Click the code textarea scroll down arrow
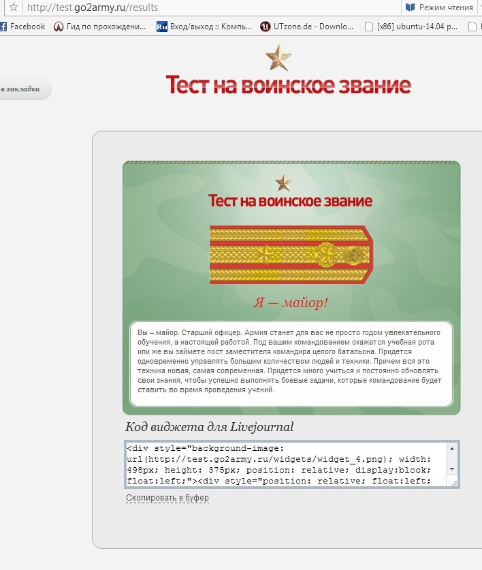Image resolution: width=482 pixels, height=570 pixels. coord(452,469)
